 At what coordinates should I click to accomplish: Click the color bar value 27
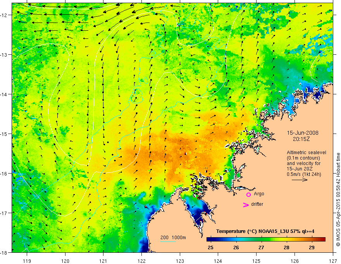(261, 247)
